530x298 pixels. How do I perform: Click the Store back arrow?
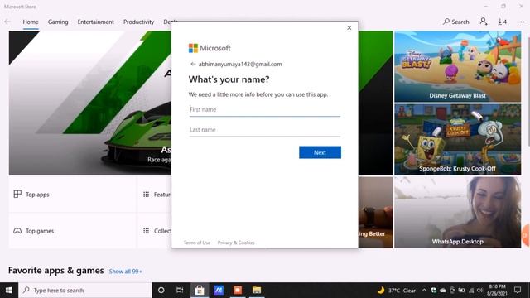point(7,22)
